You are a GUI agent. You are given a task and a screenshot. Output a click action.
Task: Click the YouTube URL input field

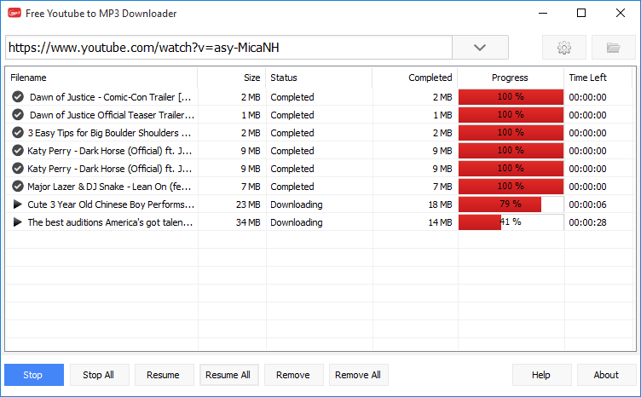tap(229, 48)
